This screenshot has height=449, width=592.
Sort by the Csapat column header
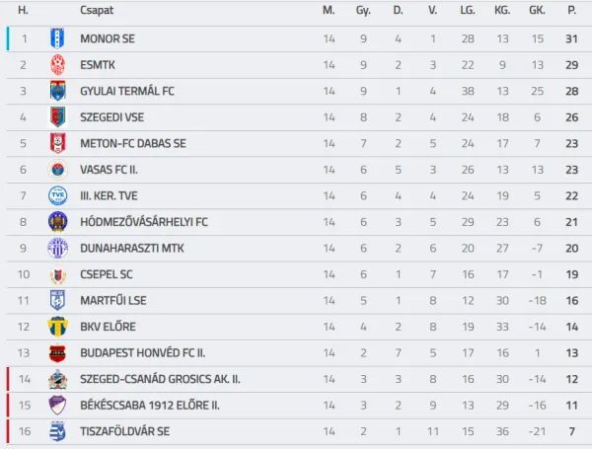click(x=96, y=10)
